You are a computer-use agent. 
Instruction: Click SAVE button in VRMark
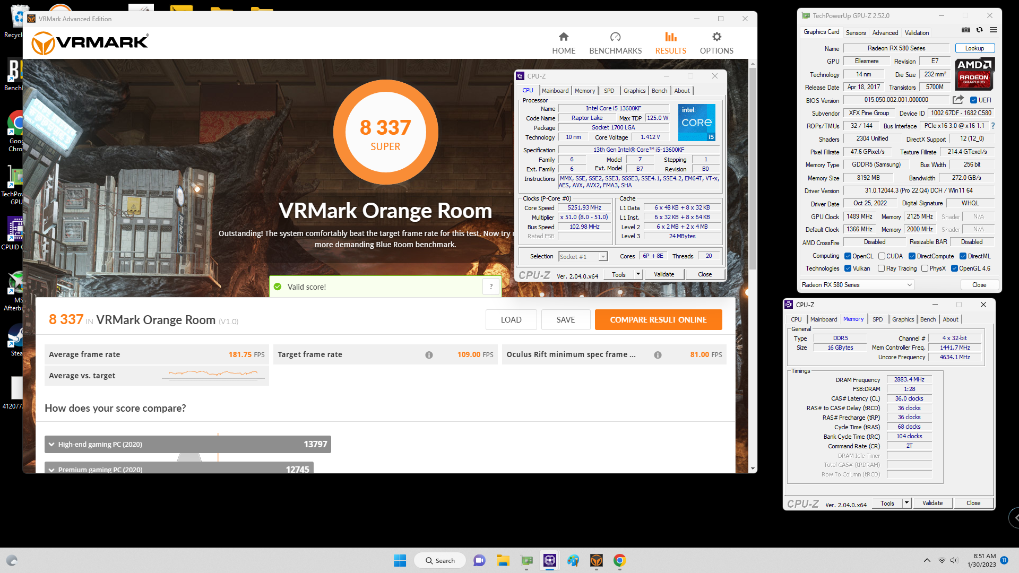(x=566, y=319)
